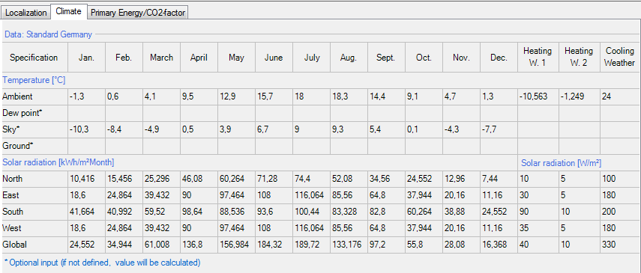This screenshot has width=641, height=273.
Task: Click the Ambient temperature cell for January
Action: point(86,96)
